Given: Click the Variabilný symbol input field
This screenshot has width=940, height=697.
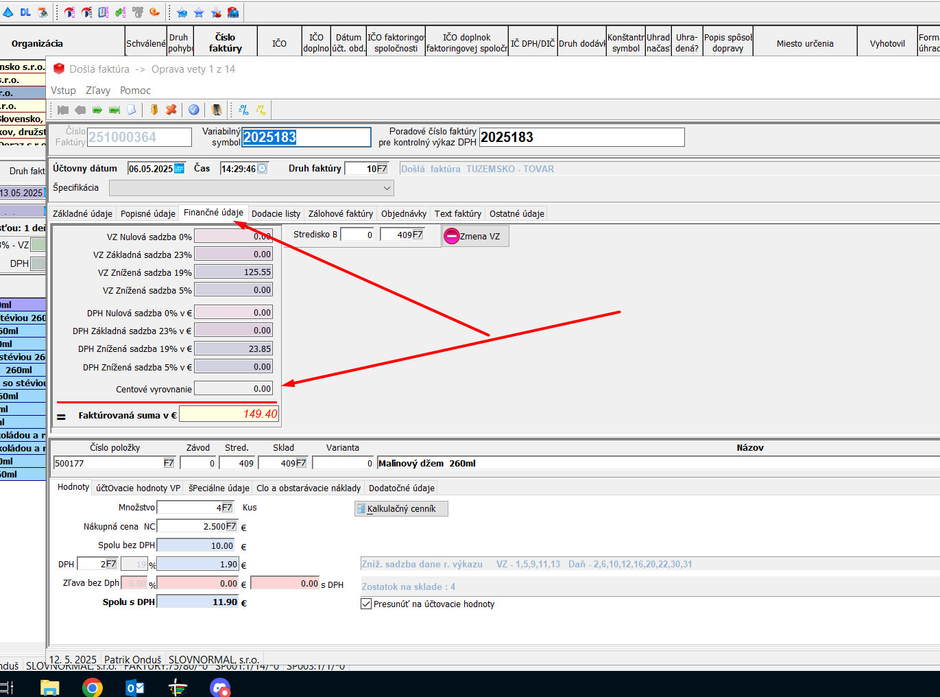Looking at the screenshot, I should 306,137.
